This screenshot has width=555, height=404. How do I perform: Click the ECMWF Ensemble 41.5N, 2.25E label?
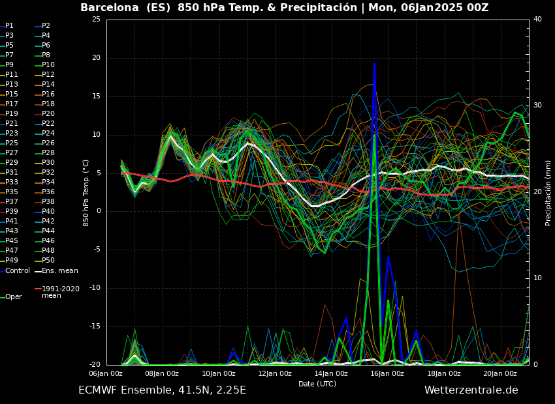[161, 390]
